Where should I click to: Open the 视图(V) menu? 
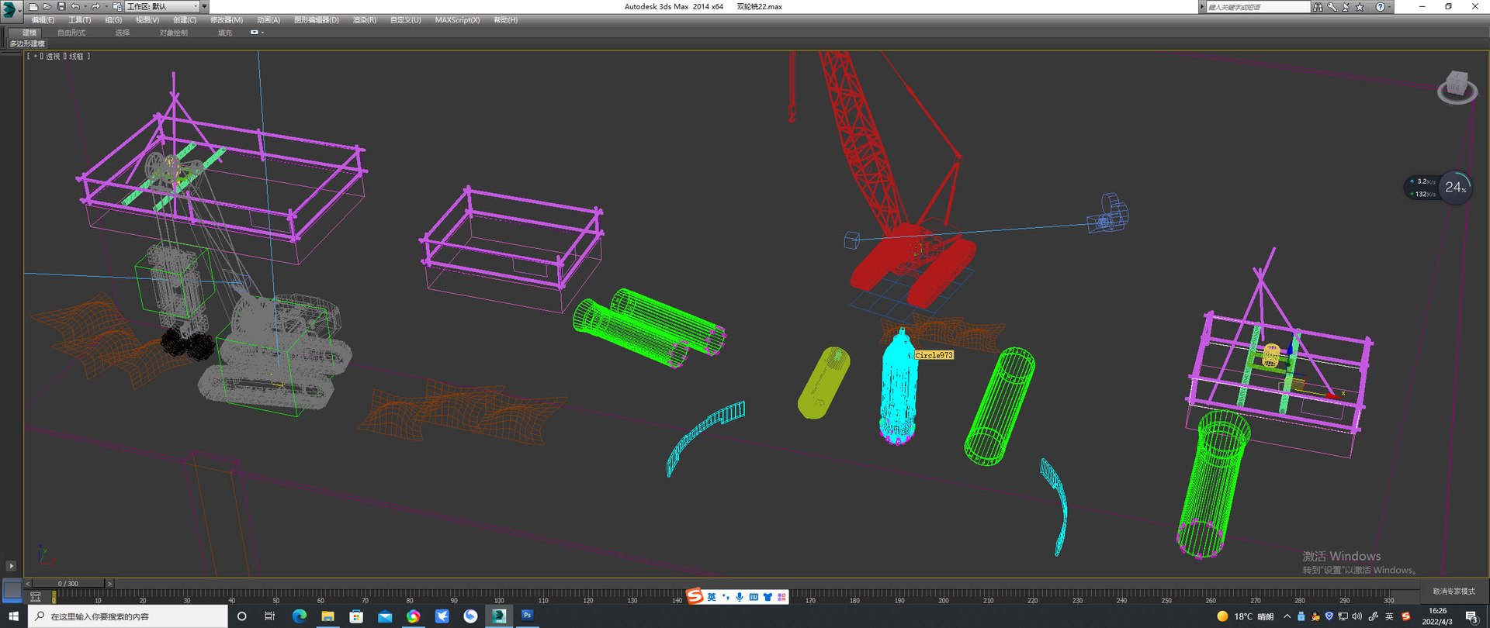147,20
